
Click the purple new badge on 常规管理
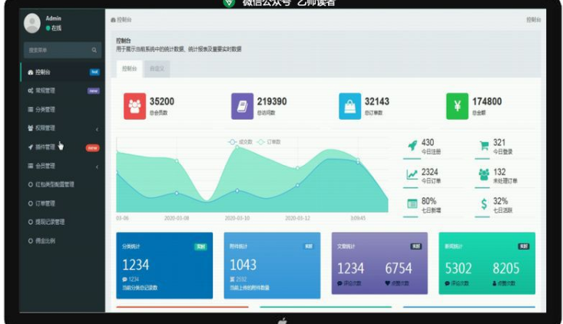pos(94,91)
